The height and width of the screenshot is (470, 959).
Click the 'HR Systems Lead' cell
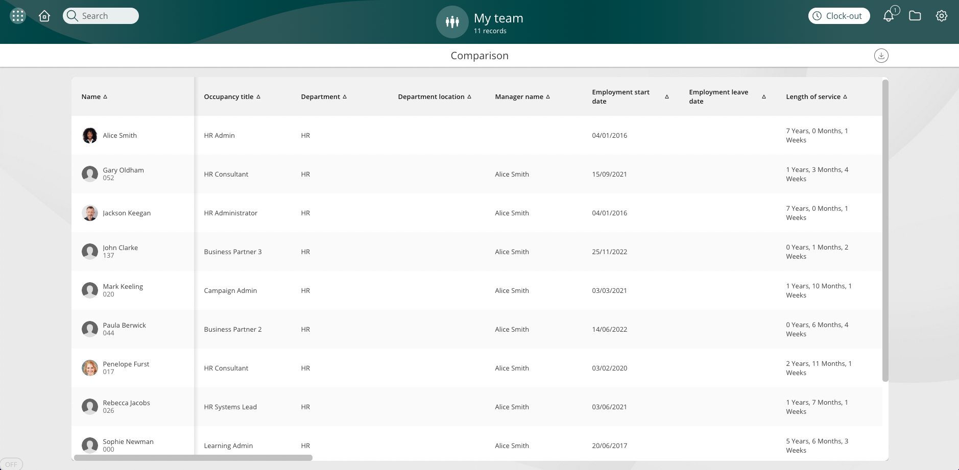pyautogui.click(x=230, y=407)
